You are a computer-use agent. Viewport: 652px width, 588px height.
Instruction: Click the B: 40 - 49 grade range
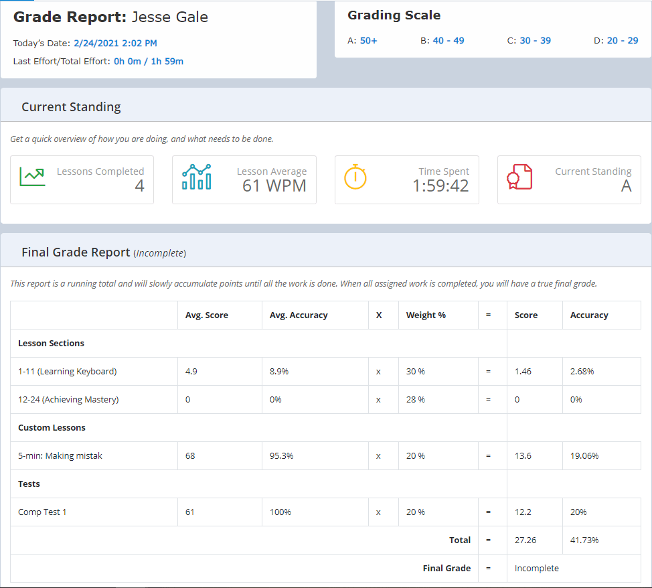coord(449,41)
